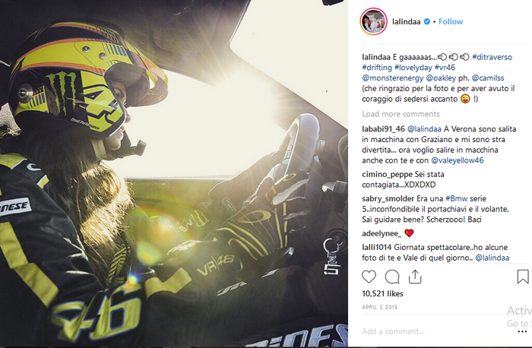Expand Load more comments

[x=401, y=114]
